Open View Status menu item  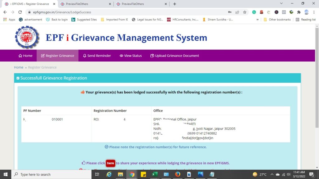pos(131,56)
